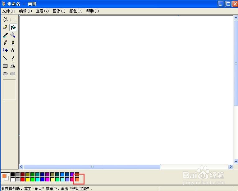Image resolution: width=238 pixels, height=191 pixels.
Task: Choose the Pencil tool
Action: pos(5,43)
